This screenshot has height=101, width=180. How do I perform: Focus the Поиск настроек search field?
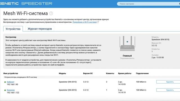(x=148, y=4)
